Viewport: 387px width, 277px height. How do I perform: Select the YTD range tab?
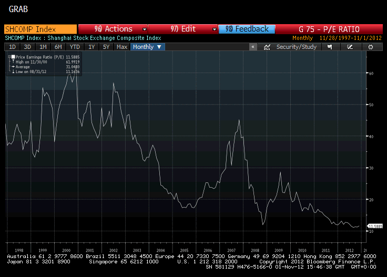click(x=75, y=47)
